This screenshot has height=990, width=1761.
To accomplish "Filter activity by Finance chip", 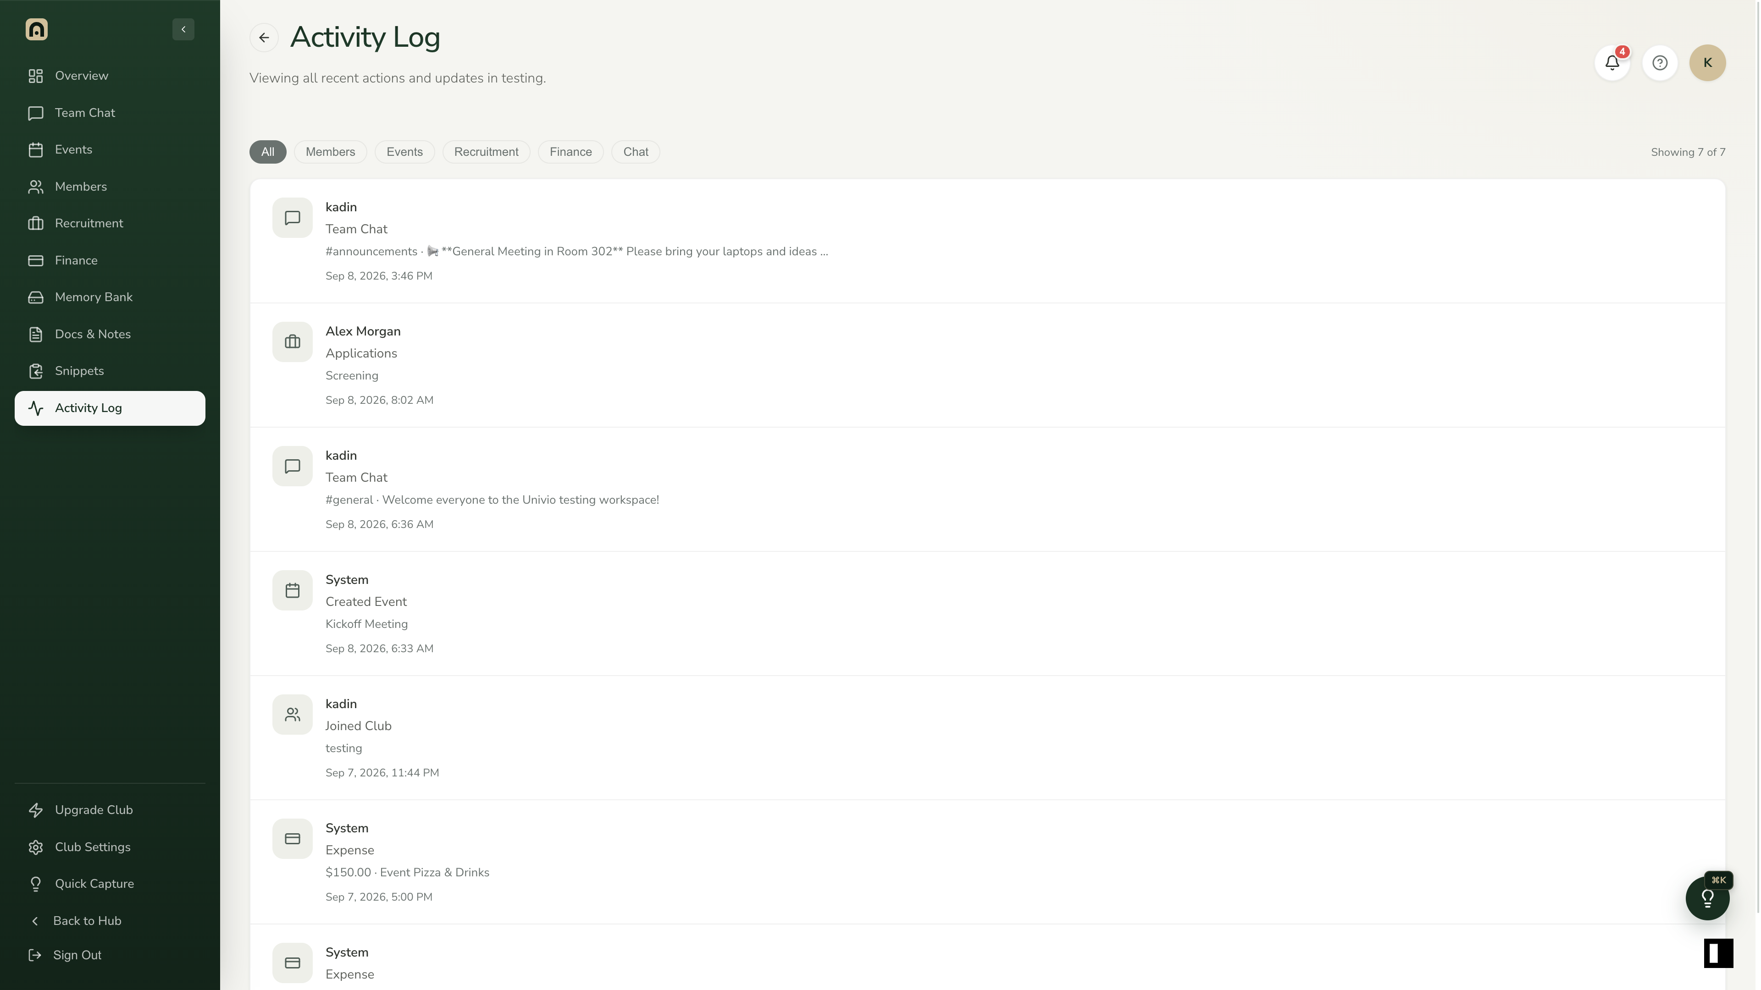I will (x=571, y=152).
